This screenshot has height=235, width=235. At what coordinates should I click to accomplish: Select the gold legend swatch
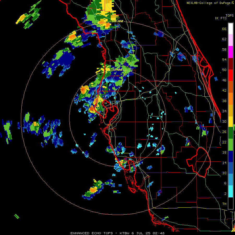click(231, 110)
